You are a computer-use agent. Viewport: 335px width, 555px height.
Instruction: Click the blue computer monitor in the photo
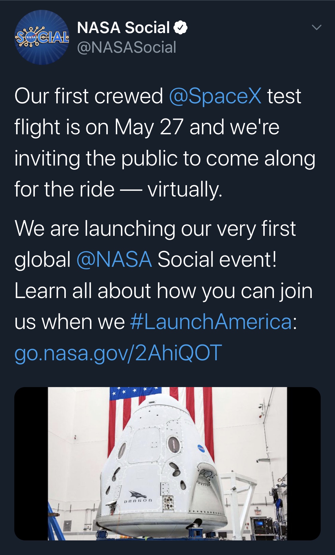pos(259,523)
